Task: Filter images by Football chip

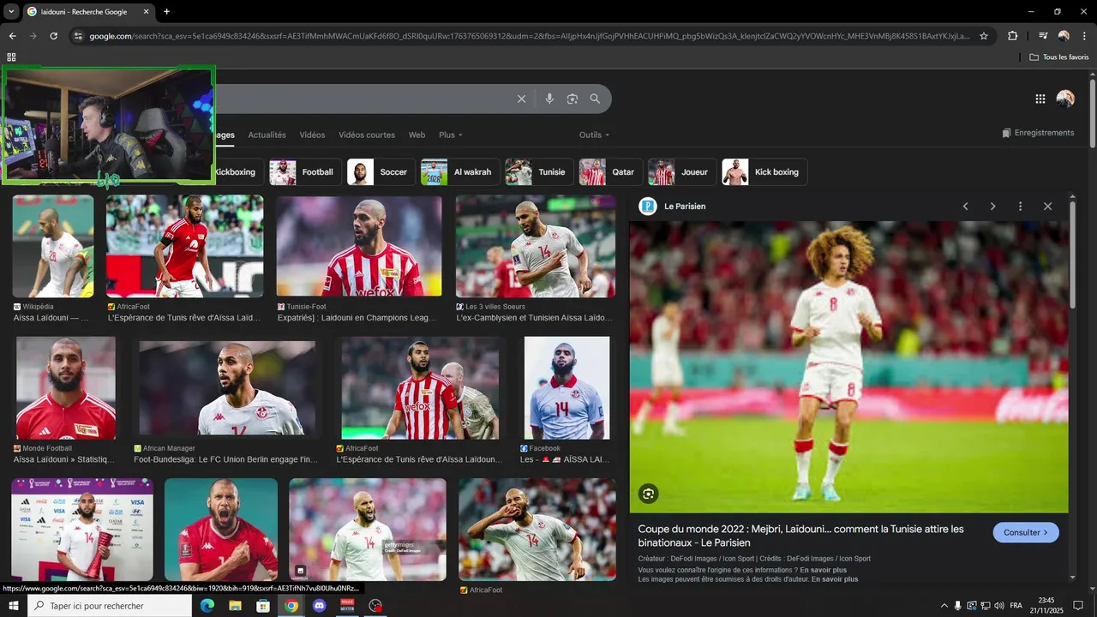Action: tap(305, 172)
